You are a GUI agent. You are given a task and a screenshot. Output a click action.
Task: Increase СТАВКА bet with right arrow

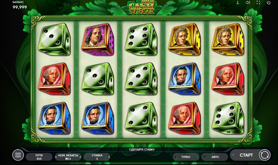pos(109,157)
